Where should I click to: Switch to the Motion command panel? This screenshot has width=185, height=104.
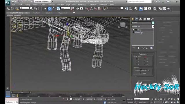click(145, 19)
